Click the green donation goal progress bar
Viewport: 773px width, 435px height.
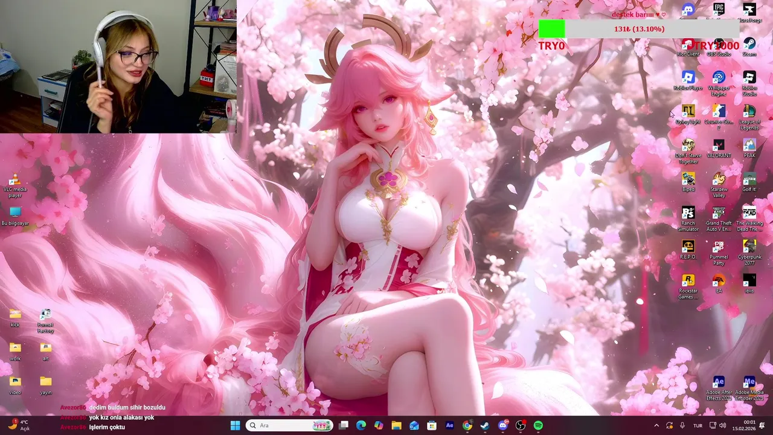[x=639, y=29]
